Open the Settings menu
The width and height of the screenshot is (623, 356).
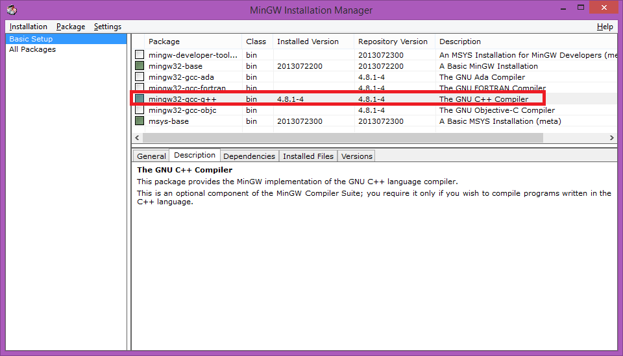click(x=108, y=27)
